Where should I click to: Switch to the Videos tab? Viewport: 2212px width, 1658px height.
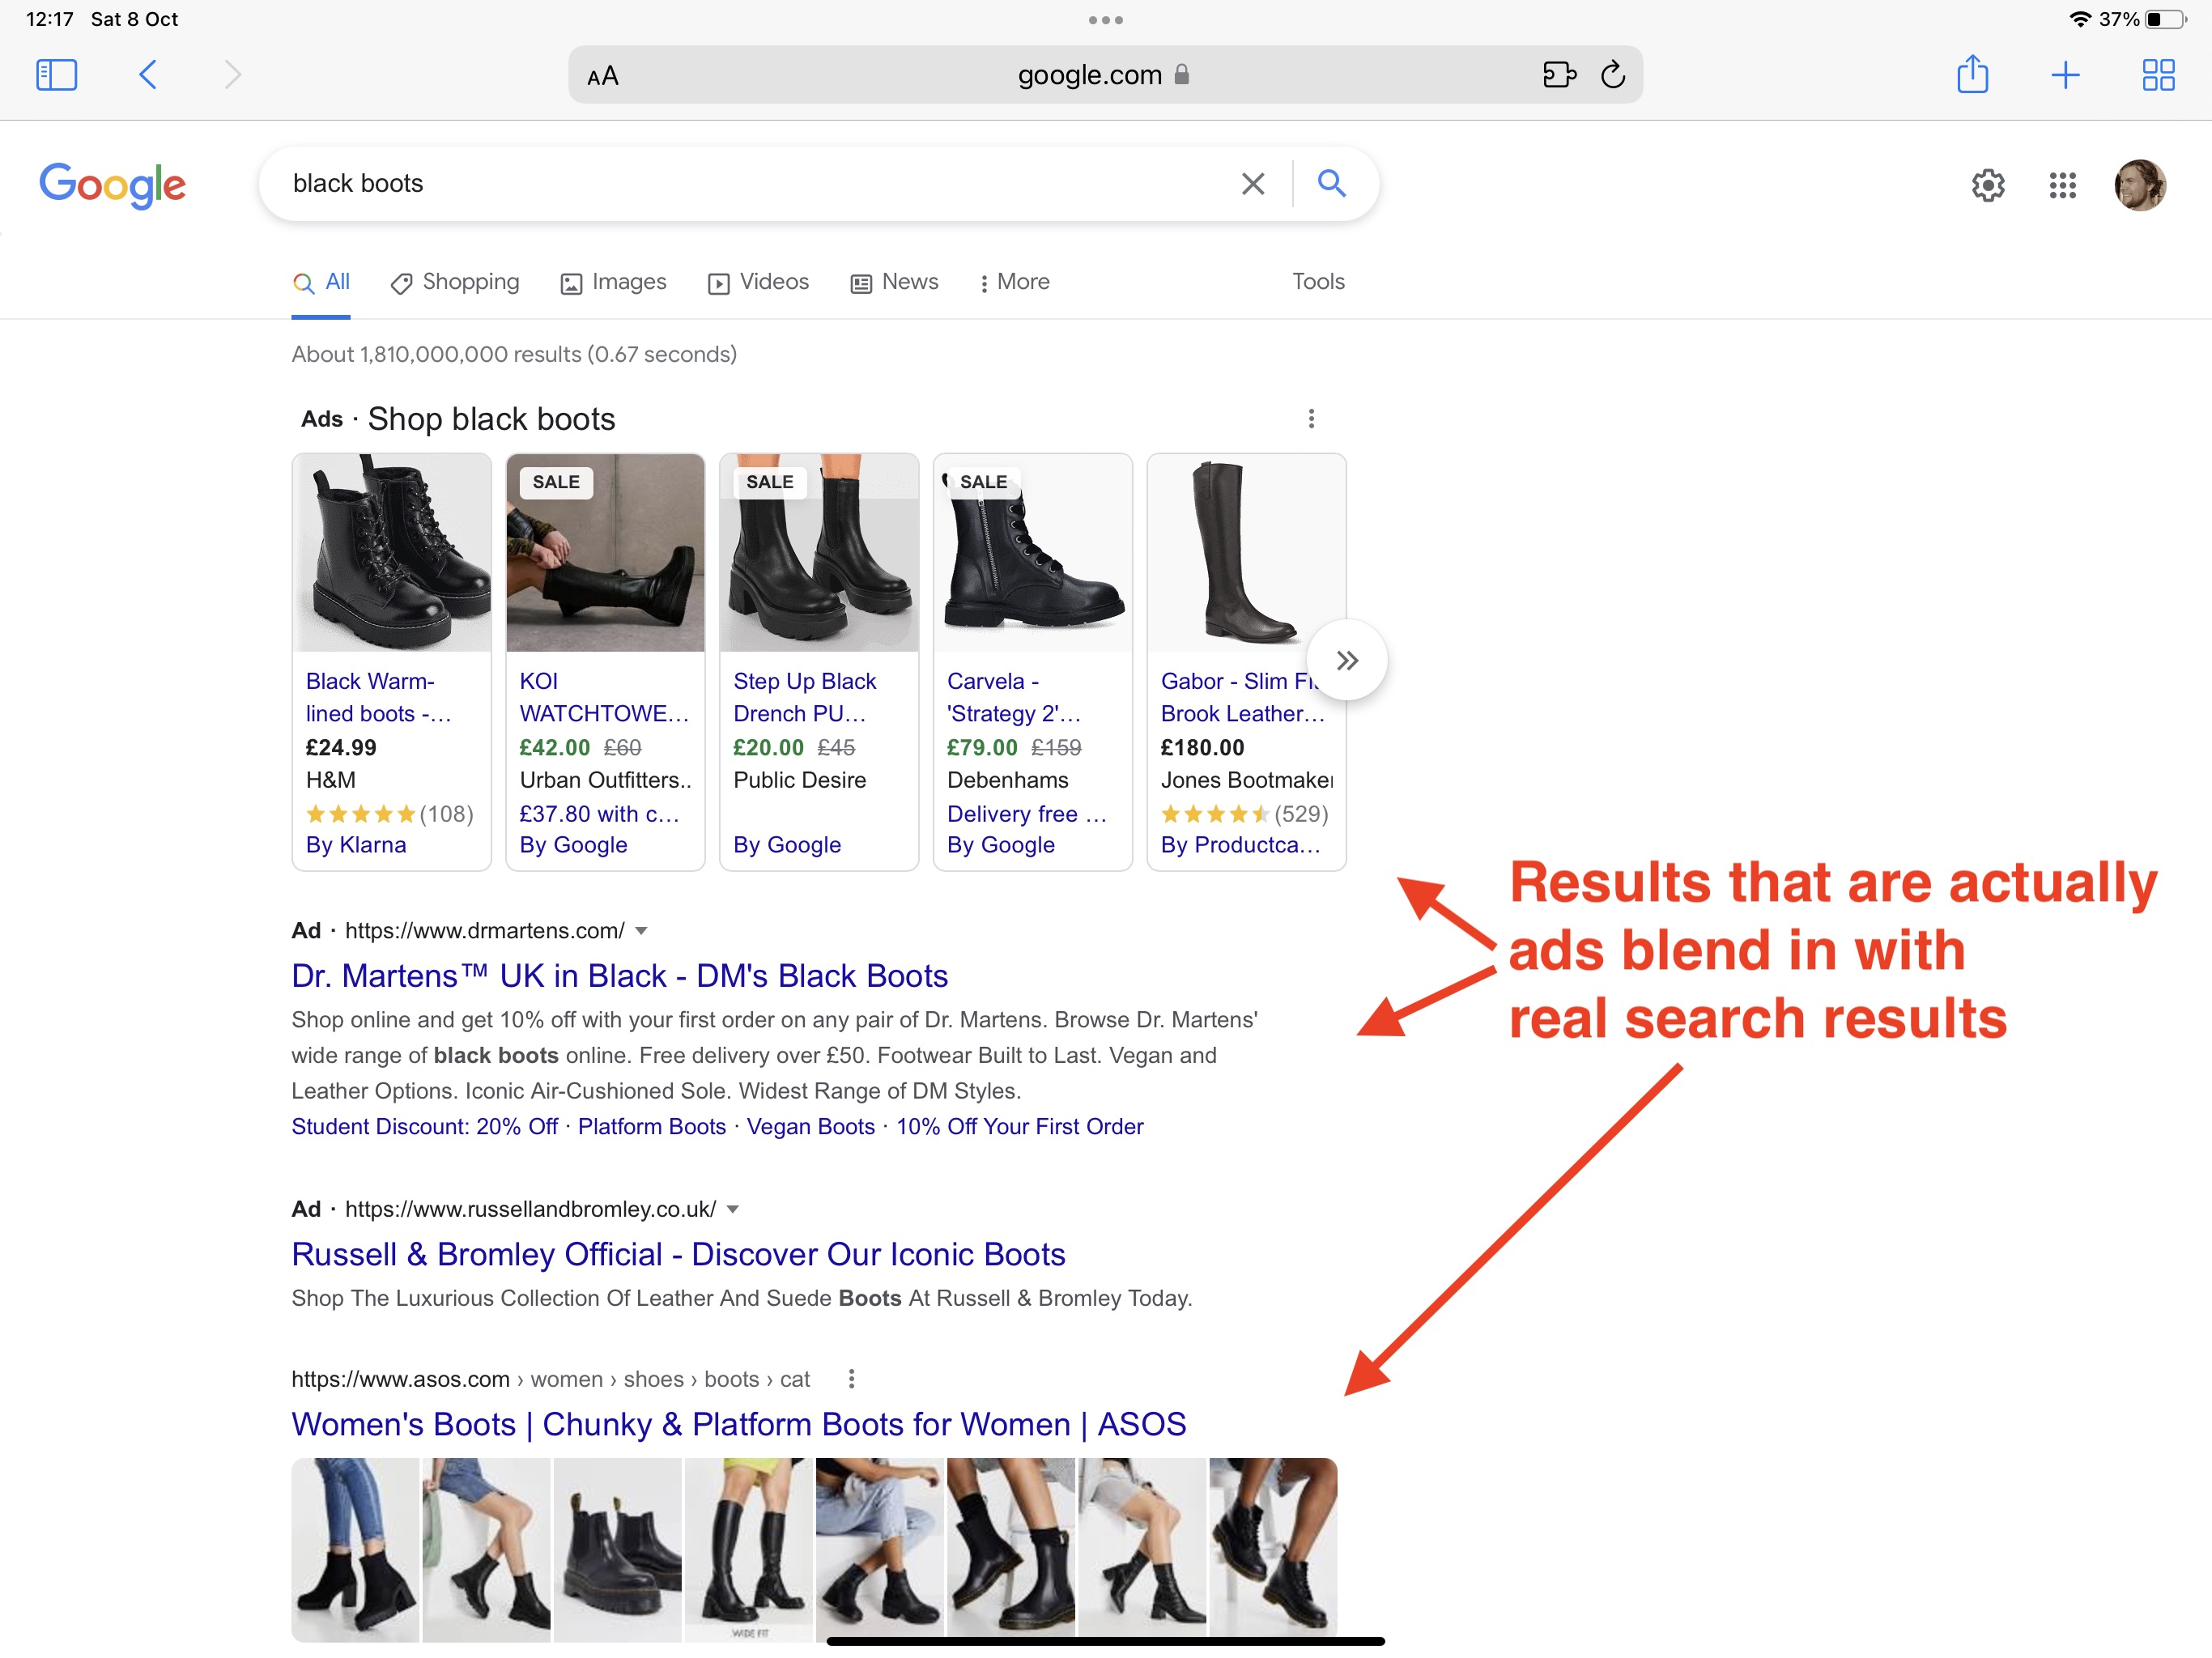(x=758, y=282)
